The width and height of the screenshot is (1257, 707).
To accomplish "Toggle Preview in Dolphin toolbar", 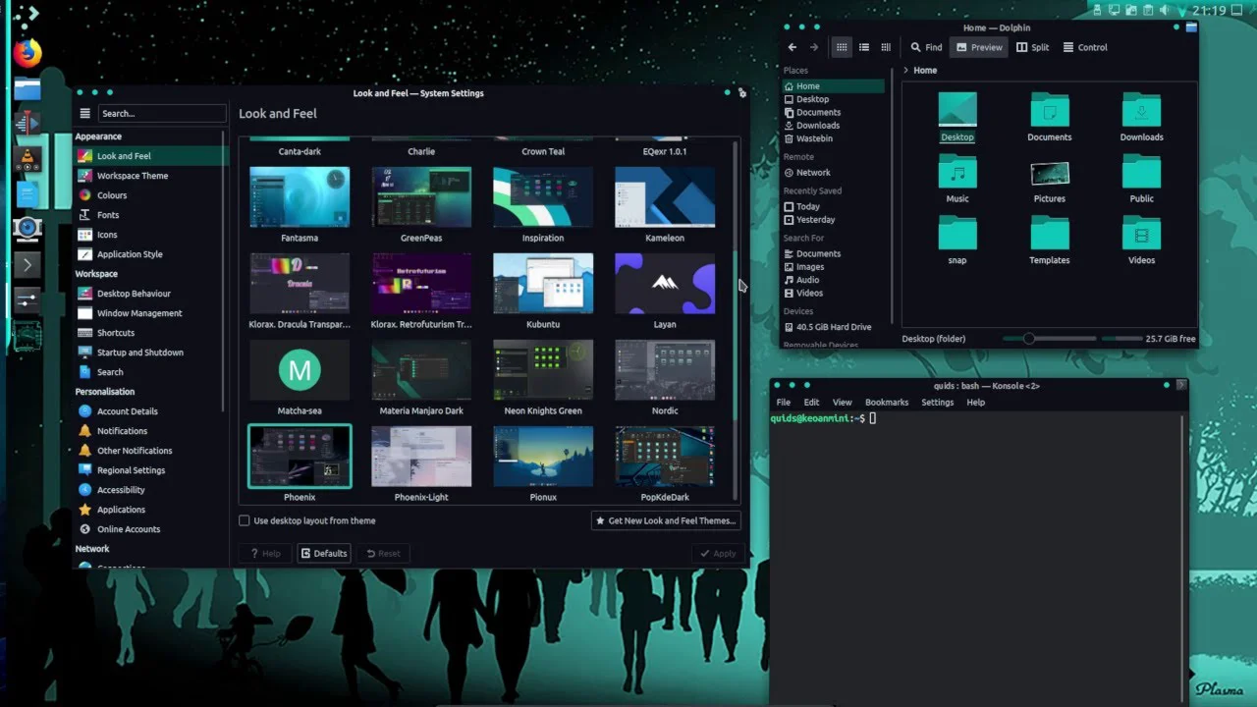I will click(979, 47).
